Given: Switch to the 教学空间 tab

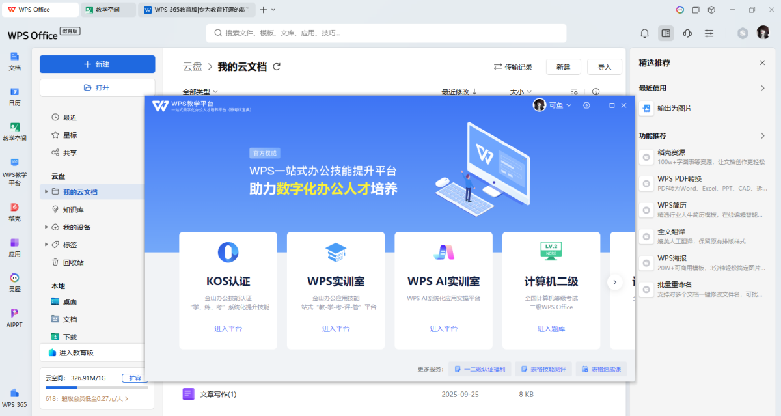Looking at the screenshot, I should (x=109, y=10).
